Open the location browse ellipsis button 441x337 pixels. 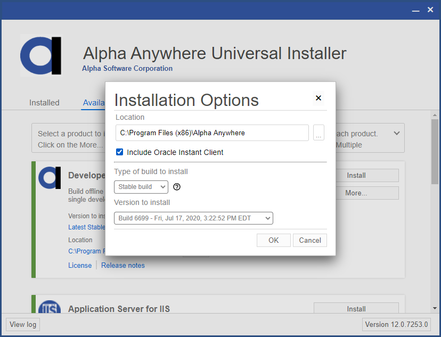coord(318,133)
